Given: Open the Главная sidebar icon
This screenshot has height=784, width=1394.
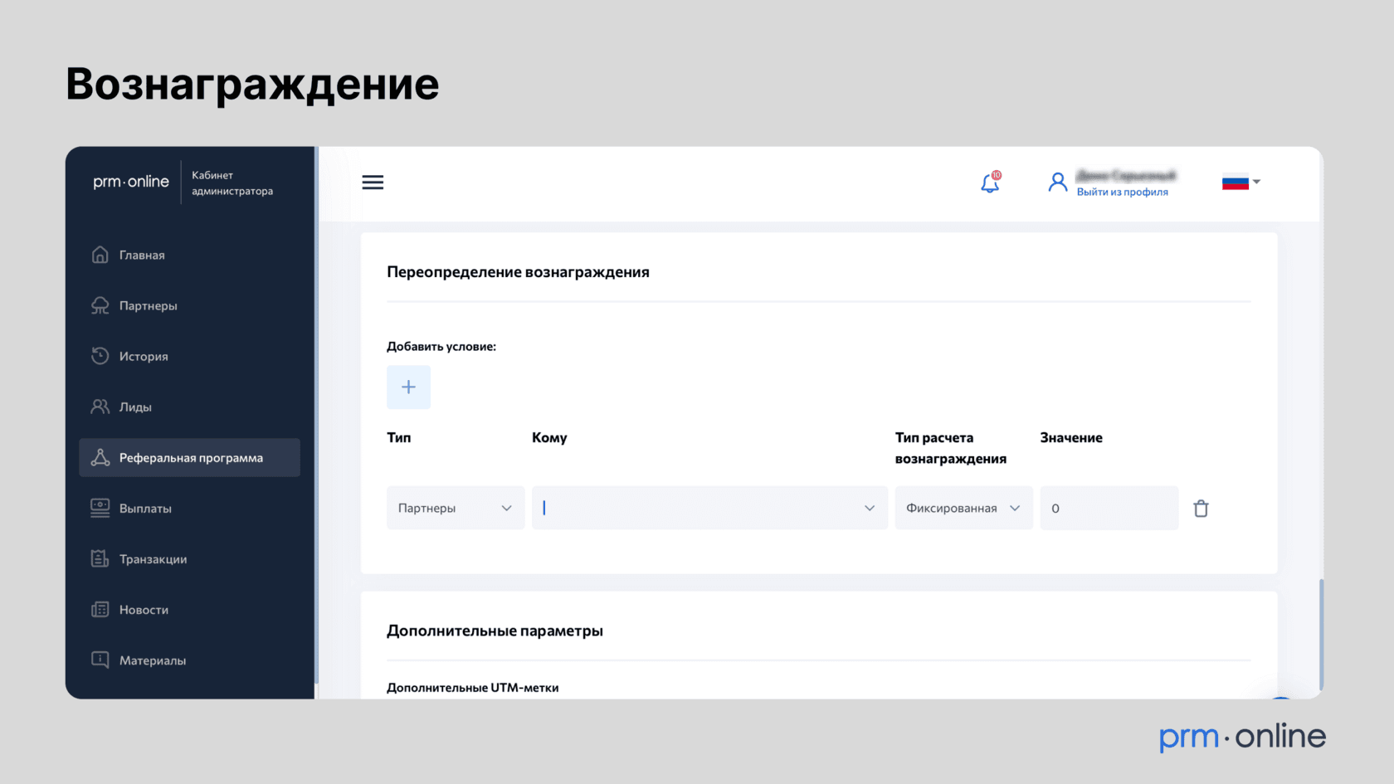Looking at the screenshot, I should coord(100,255).
